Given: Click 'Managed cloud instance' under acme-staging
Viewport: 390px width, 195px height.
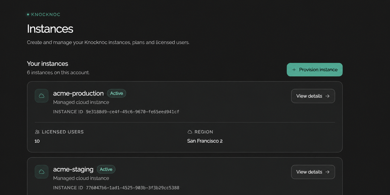Looking at the screenshot, I should [81, 178].
